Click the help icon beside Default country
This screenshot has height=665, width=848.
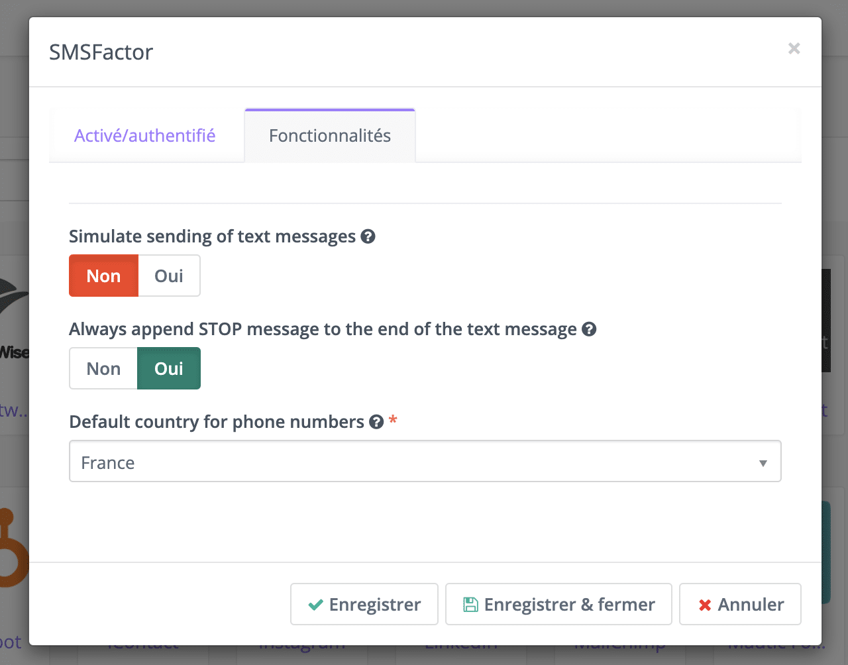[x=376, y=422]
